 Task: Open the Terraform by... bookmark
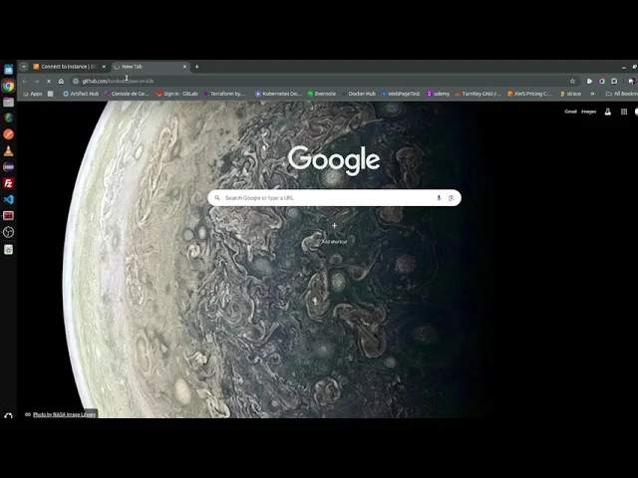point(224,94)
